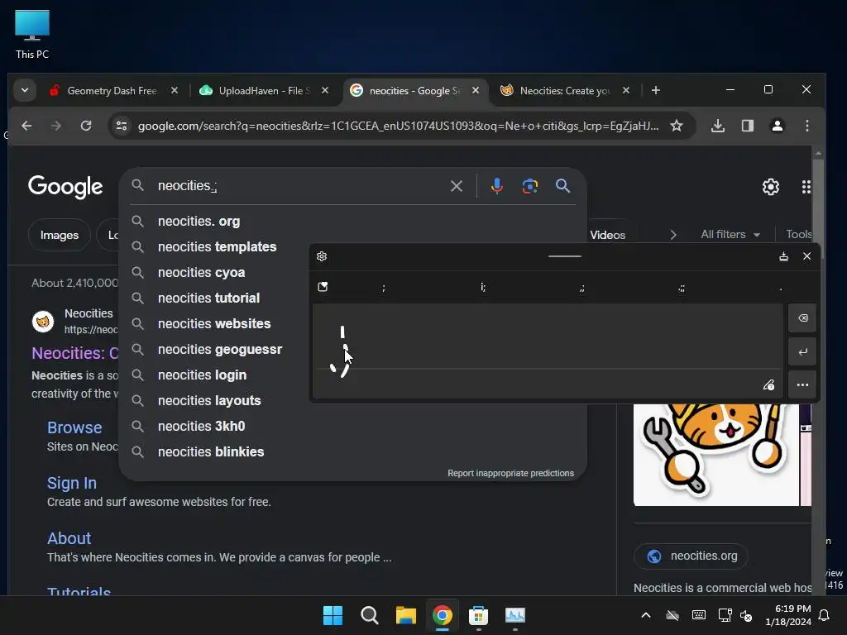Open Google apps grid
The width and height of the screenshot is (847, 635).
806,187
